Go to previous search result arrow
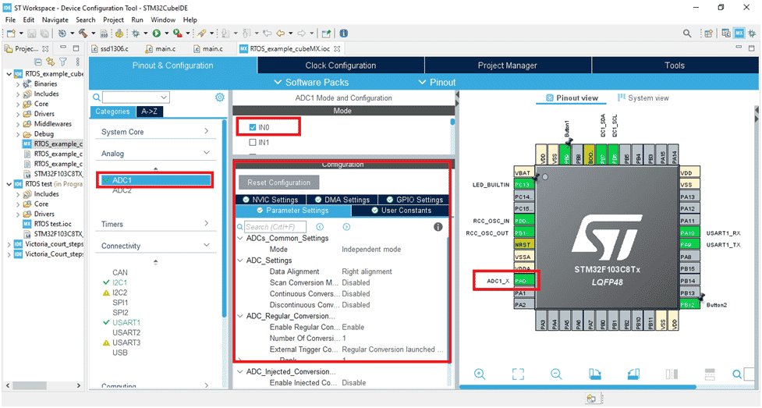The width and height of the screenshot is (762, 408). pos(320,226)
